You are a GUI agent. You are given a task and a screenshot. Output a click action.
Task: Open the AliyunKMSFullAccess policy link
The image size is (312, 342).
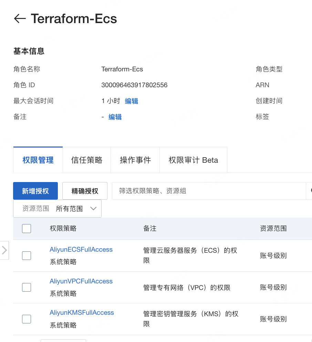tap(82, 313)
